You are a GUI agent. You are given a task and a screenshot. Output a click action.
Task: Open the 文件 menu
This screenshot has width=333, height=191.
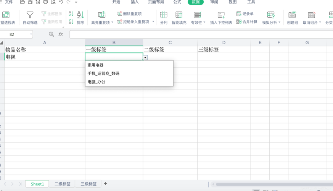[9, 2]
